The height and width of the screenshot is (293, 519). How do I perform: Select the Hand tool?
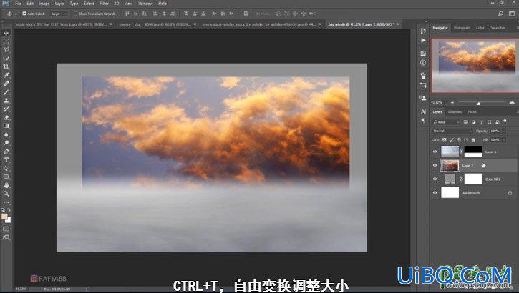click(6, 185)
